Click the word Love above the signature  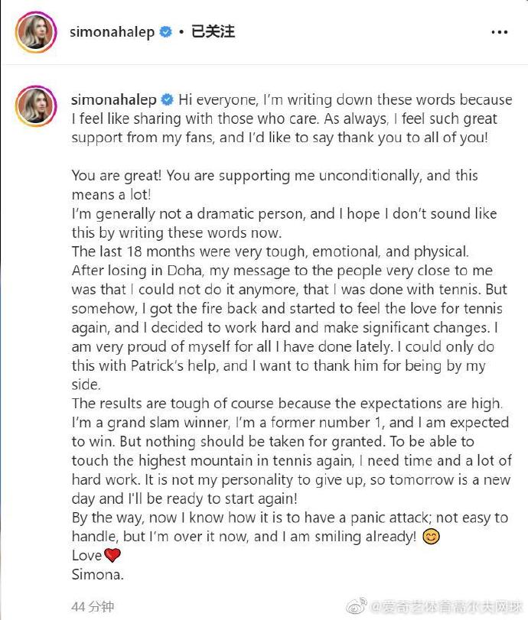[x=86, y=556]
